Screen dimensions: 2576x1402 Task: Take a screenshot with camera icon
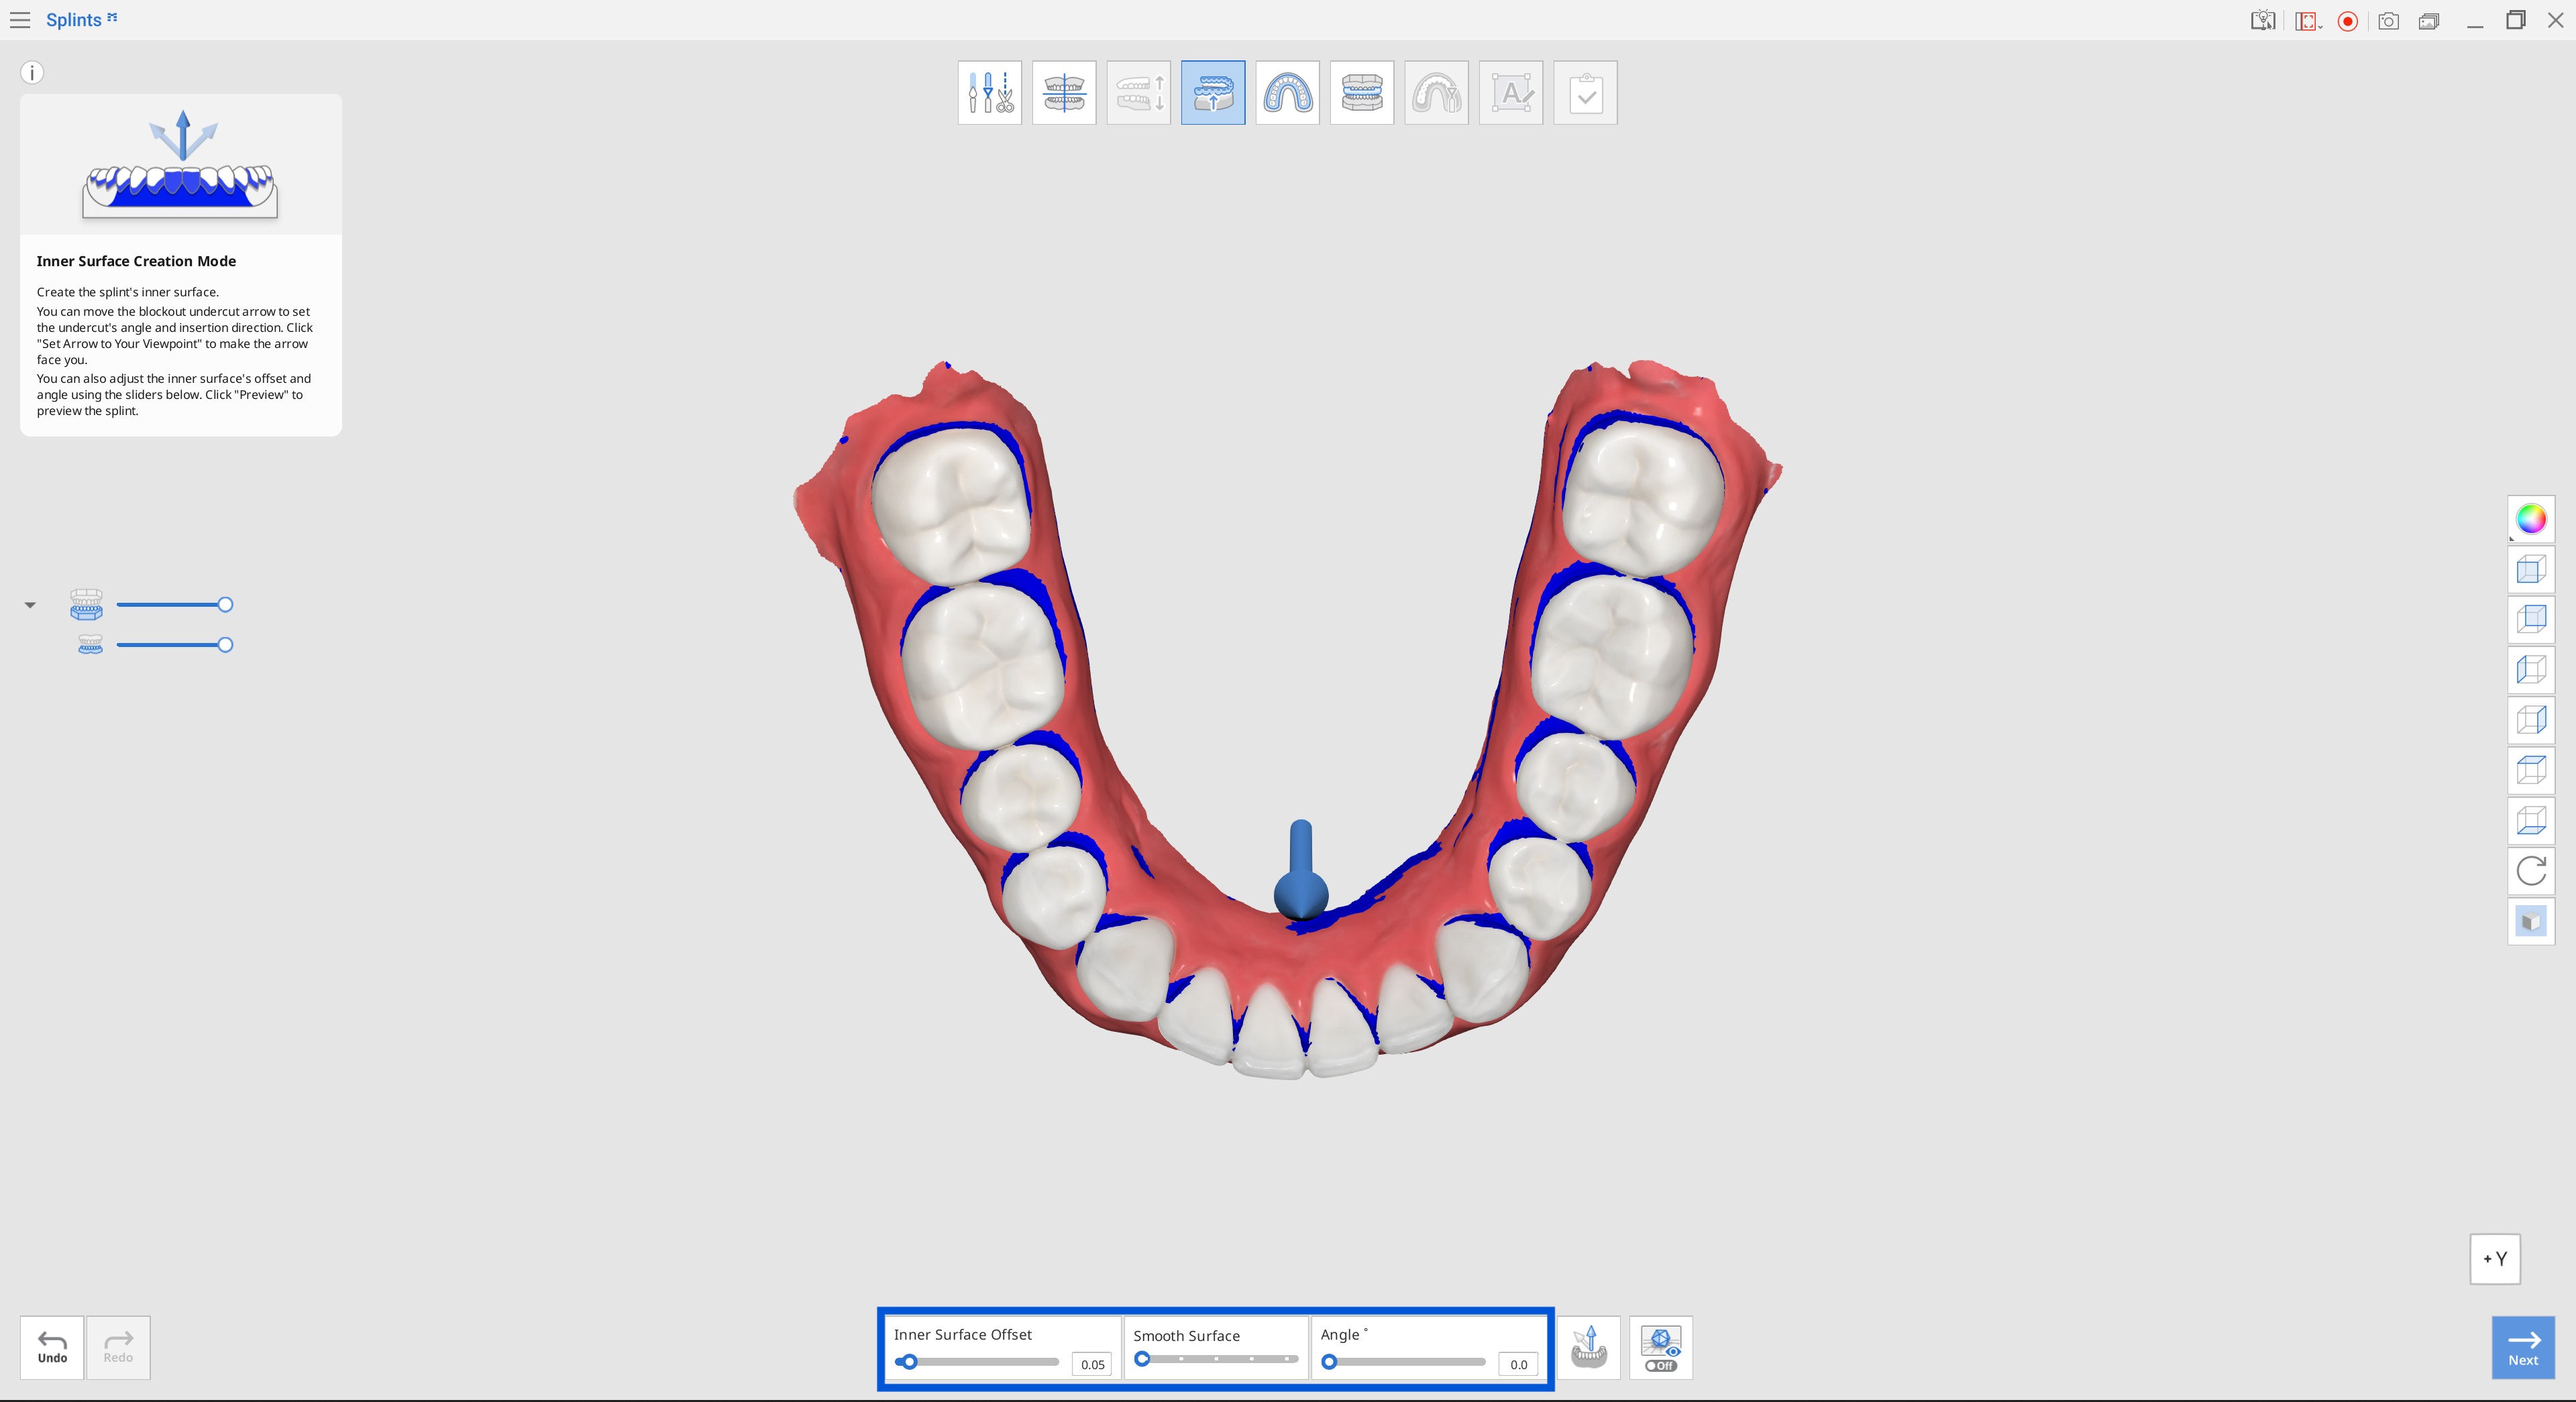tap(2388, 21)
